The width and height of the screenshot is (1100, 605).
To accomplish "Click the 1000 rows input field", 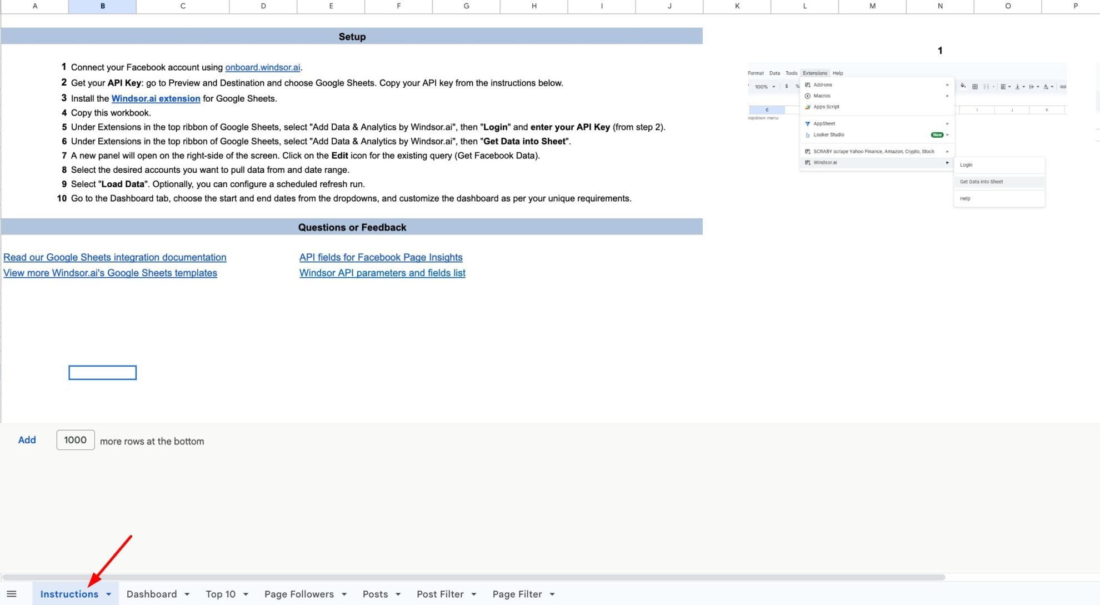I will pos(75,440).
